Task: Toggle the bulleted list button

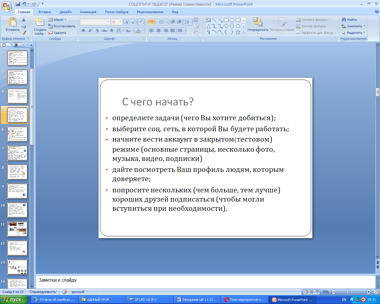Action: coord(151,22)
